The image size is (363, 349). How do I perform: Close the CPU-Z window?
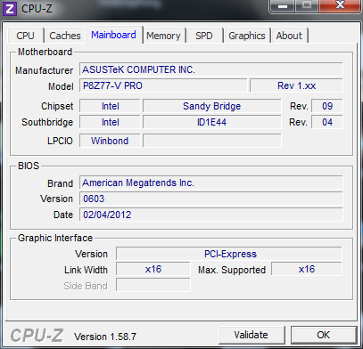(340, 5)
